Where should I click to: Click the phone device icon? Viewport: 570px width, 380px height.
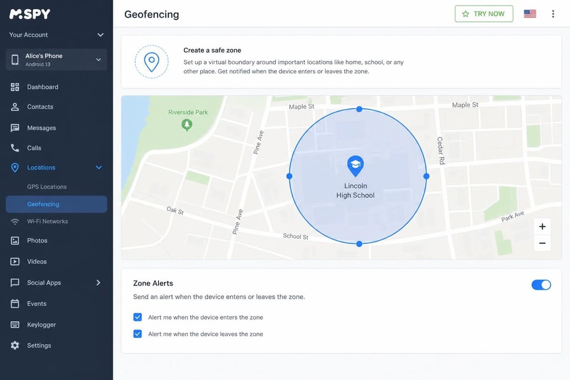click(x=15, y=60)
